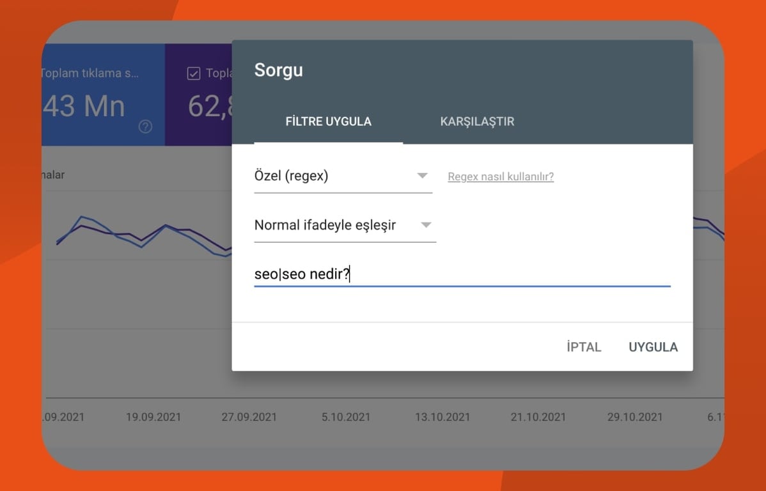This screenshot has height=491, width=766.
Task: Click the arrow icon beside "Özel (regex)"
Action: pyautogui.click(x=423, y=176)
